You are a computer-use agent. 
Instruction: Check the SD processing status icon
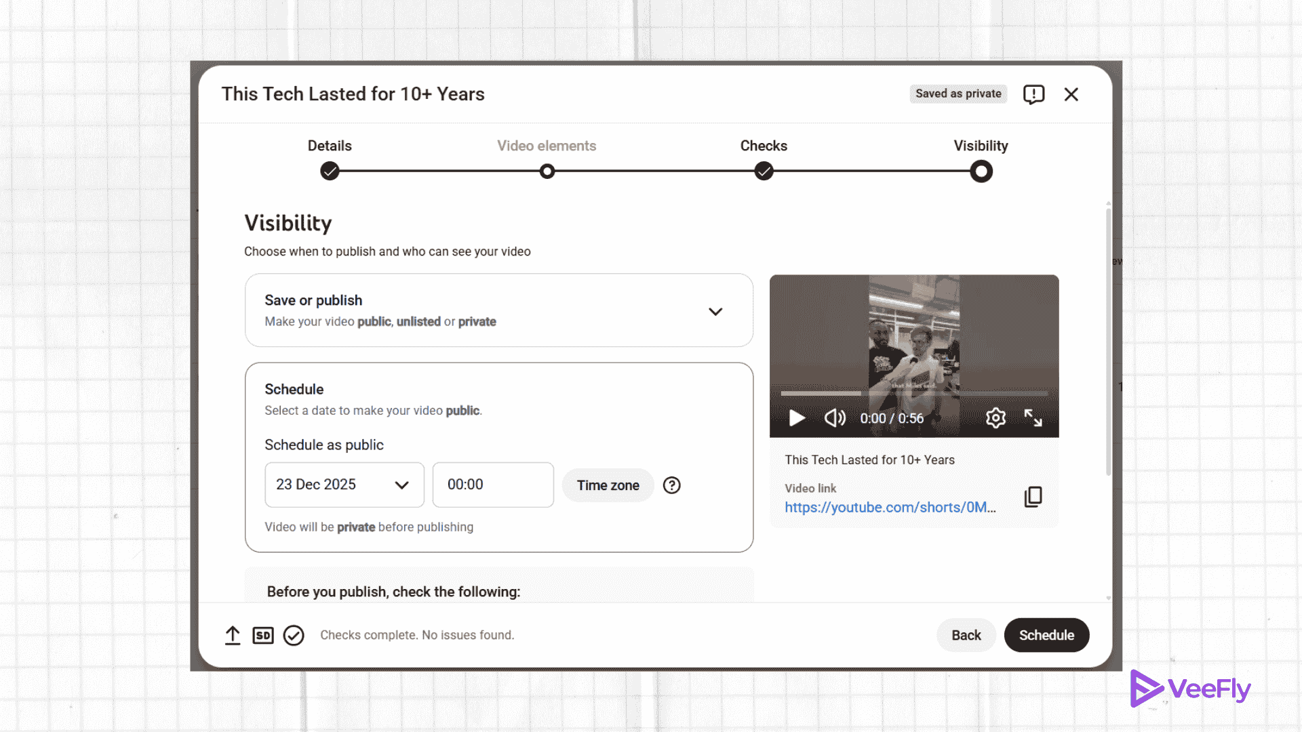(x=263, y=635)
